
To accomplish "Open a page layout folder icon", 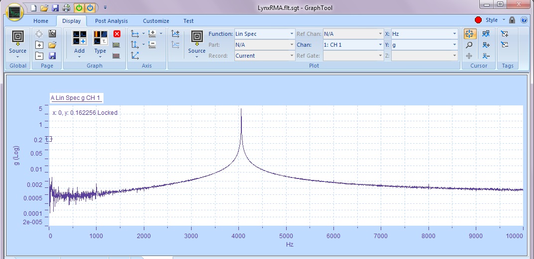I will point(52,45).
